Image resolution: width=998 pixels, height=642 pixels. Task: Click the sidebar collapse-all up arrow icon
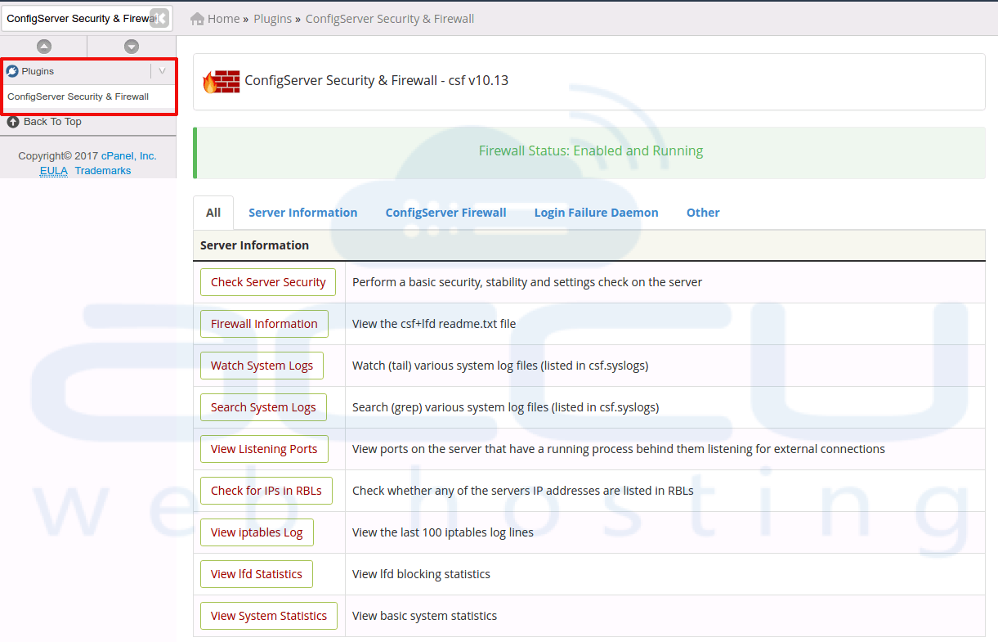[44, 47]
